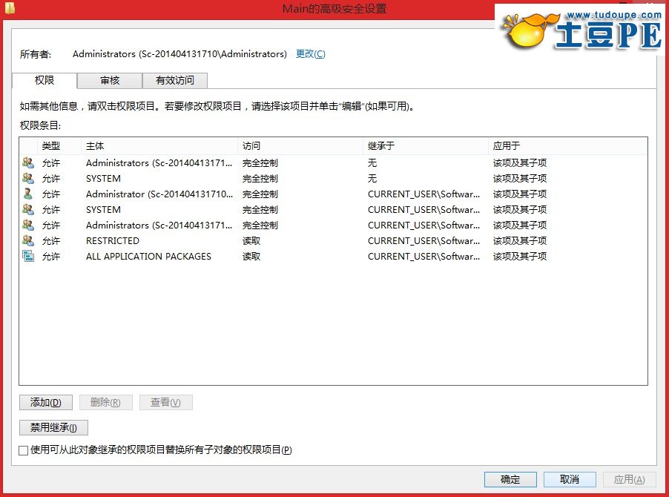Confirm with the 确定 button
This screenshot has width=669, height=497.
[510, 479]
